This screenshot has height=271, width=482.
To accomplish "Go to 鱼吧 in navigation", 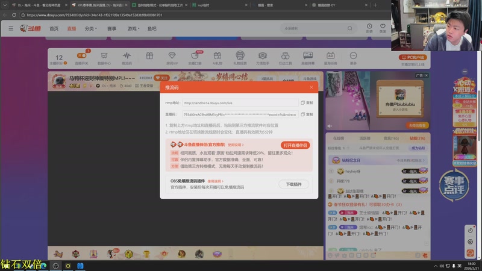I will point(152,28).
